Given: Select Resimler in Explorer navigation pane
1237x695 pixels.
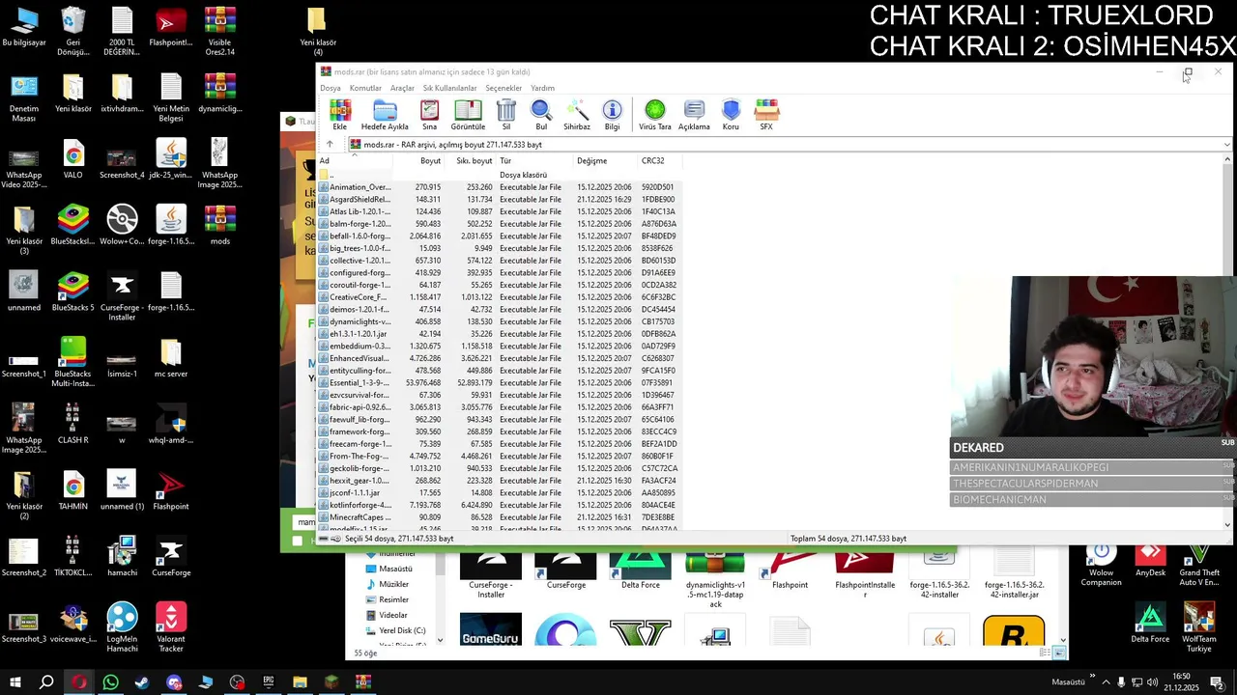Looking at the screenshot, I should 393,599.
